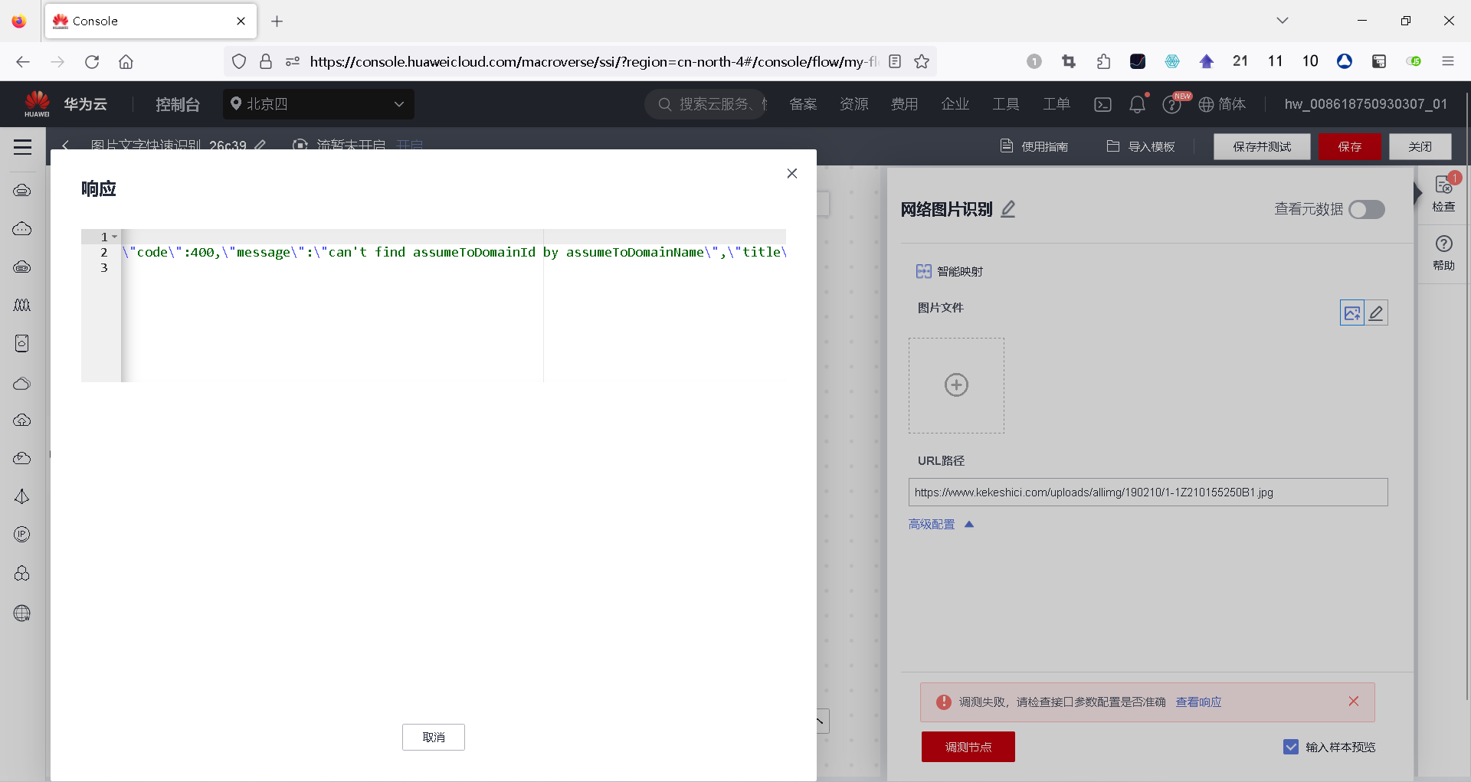Open the 工单 menu
Image resolution: width=1471 pixels, height=782 pixels.
point(1056,104)
